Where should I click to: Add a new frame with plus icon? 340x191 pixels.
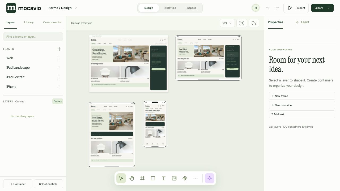coord(59,49)
